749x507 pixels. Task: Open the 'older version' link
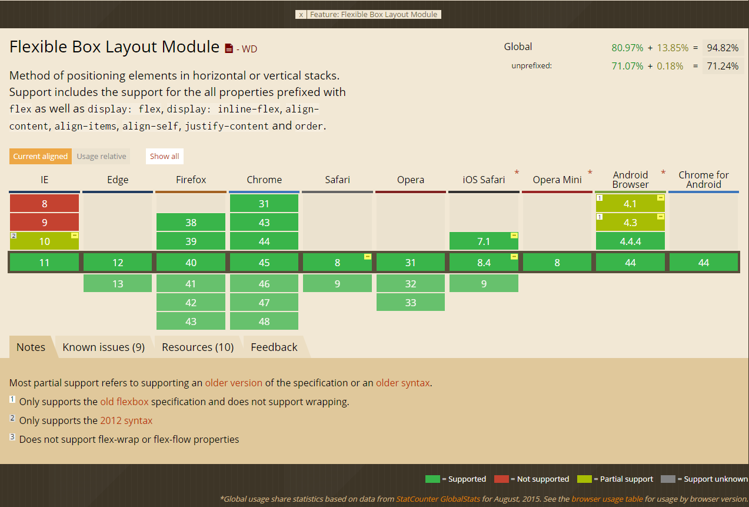coord(234,383)
